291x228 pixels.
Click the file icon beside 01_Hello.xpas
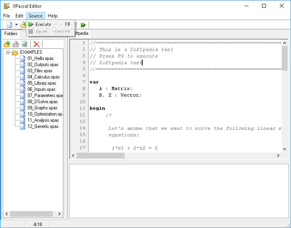pyautogui.click(x=23, y=58)
